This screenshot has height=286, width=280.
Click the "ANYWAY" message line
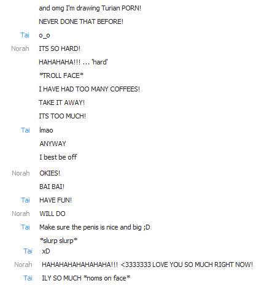tap(53, 144)
